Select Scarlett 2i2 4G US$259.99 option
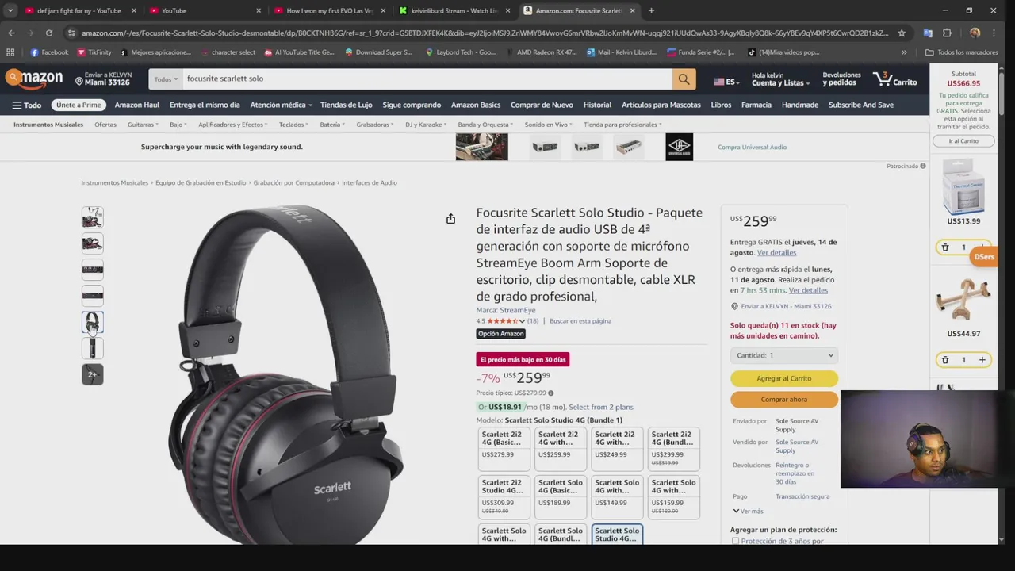 point(561,449)
